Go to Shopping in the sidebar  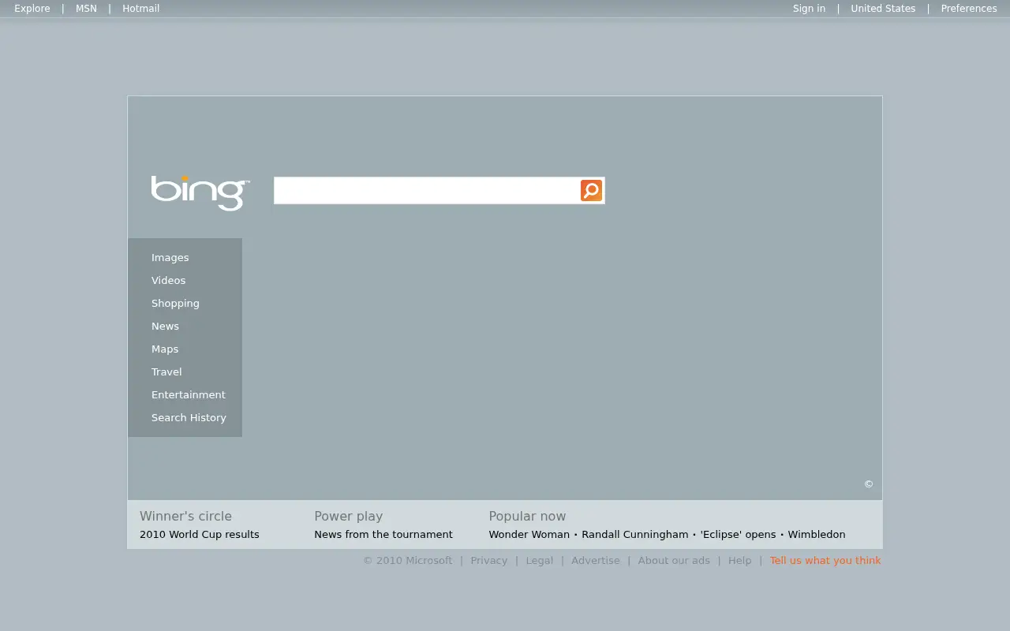(x=175, y=303)
